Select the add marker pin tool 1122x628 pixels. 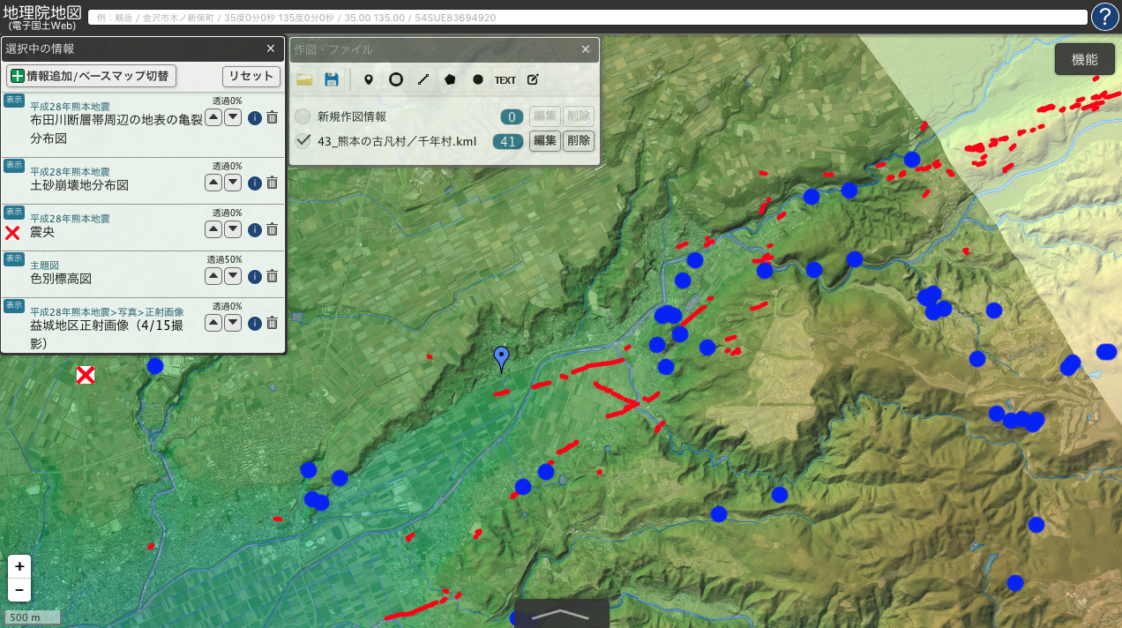click(x=369, y=79)
